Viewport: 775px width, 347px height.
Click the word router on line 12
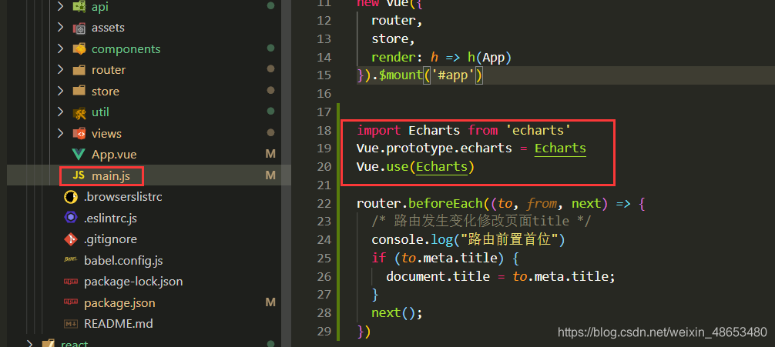click(394, 21)
